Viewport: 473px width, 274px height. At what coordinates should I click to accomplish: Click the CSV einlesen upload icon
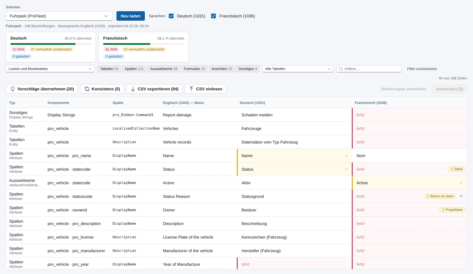(192, 89)
